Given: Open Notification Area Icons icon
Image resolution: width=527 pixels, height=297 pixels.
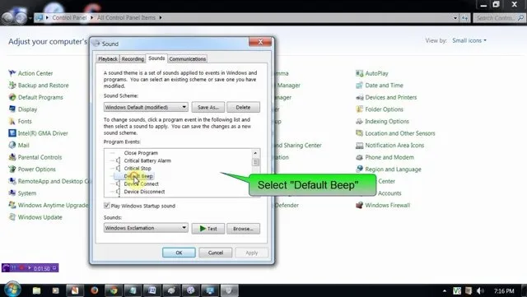Looking at the screenshot, I should tap(360, 145).
